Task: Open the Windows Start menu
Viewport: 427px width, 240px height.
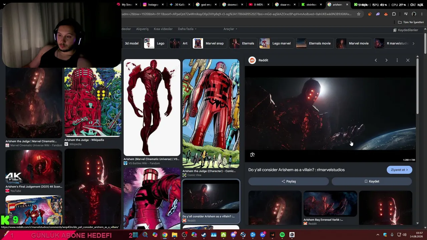Action: click(x=135, y=235)
